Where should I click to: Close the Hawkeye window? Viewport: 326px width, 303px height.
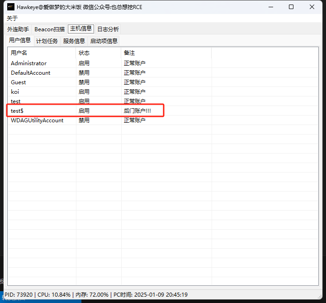[x=312, y=7]
